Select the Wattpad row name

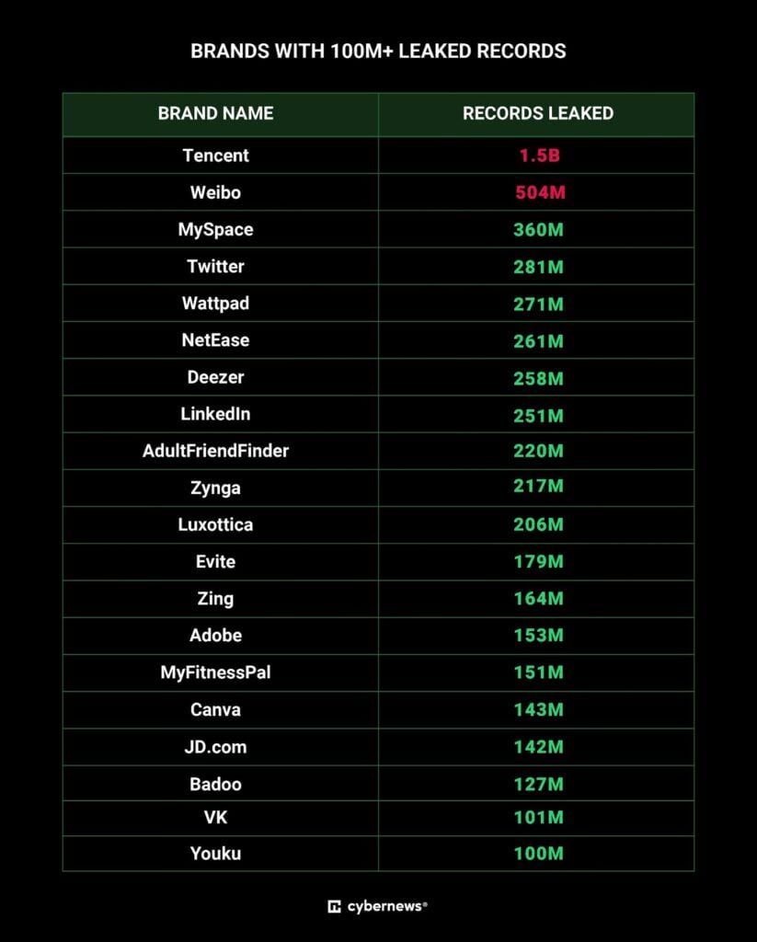click(x=215, y=304)
